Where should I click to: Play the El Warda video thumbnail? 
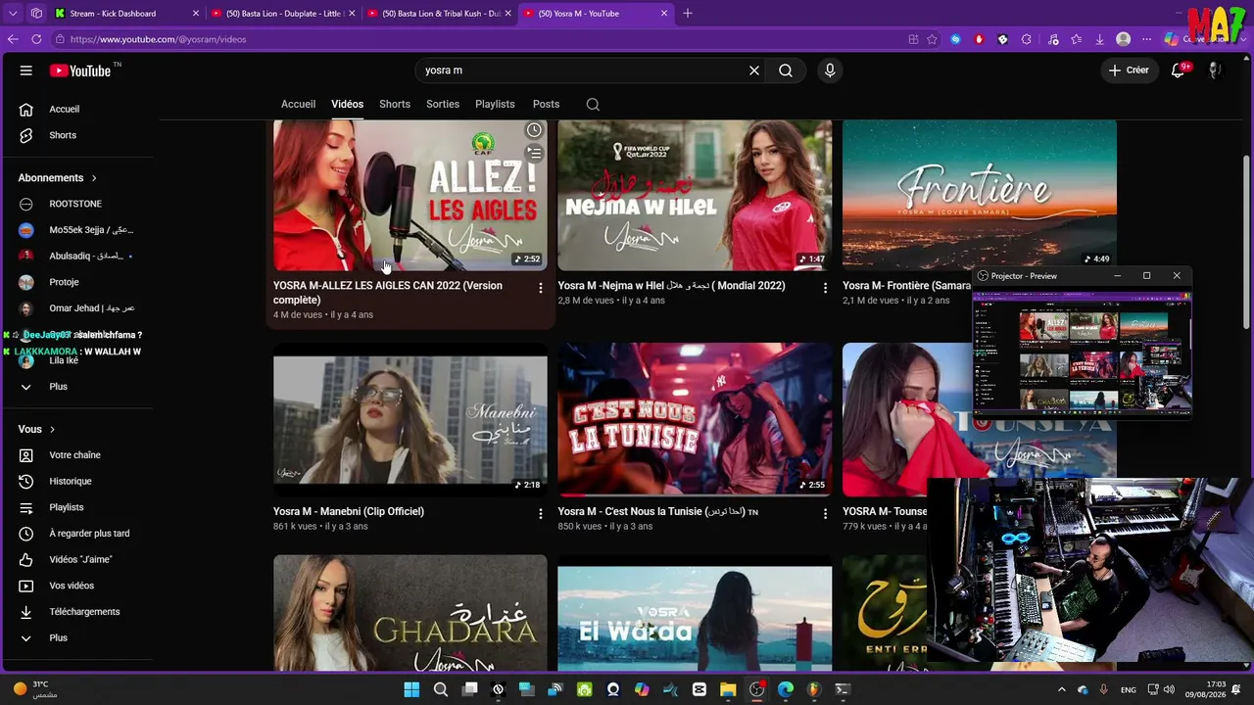695,613
